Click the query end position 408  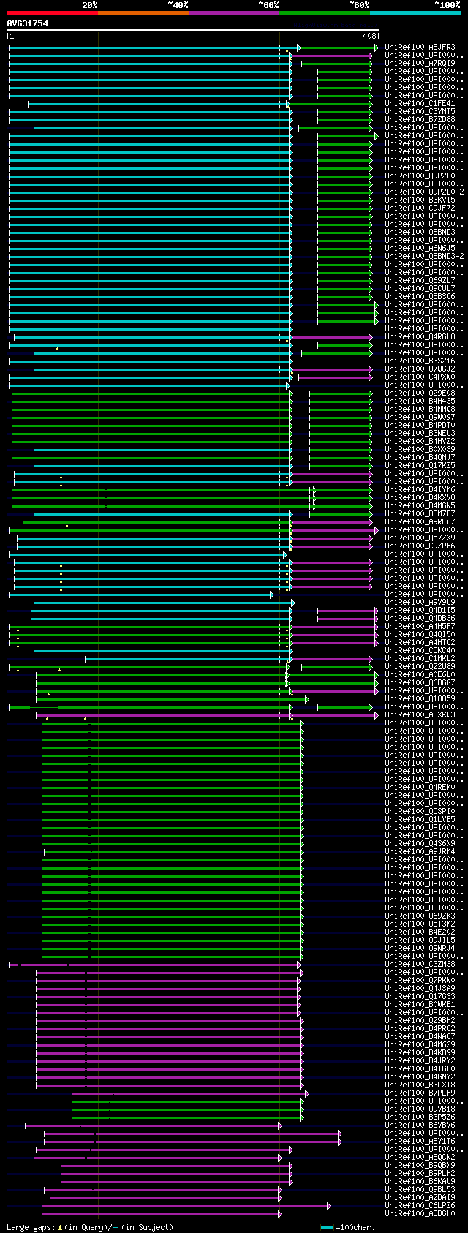tap(369, 36)
